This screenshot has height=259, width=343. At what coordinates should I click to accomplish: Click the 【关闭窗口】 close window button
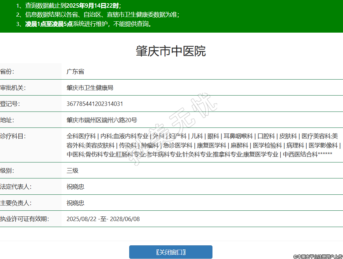click(x=171, y=252)
